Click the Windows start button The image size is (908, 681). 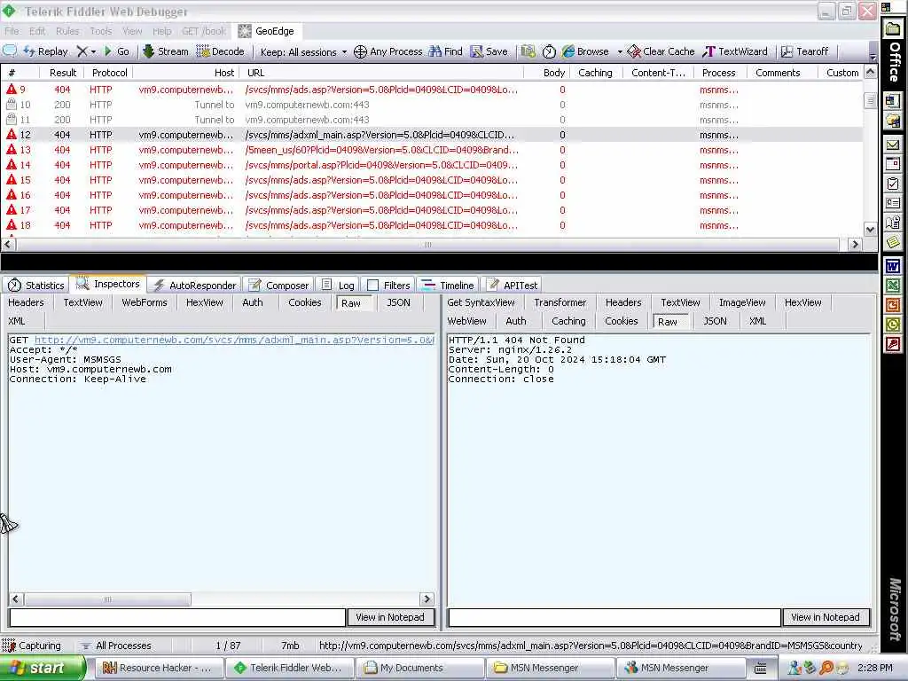click(42, 668)
